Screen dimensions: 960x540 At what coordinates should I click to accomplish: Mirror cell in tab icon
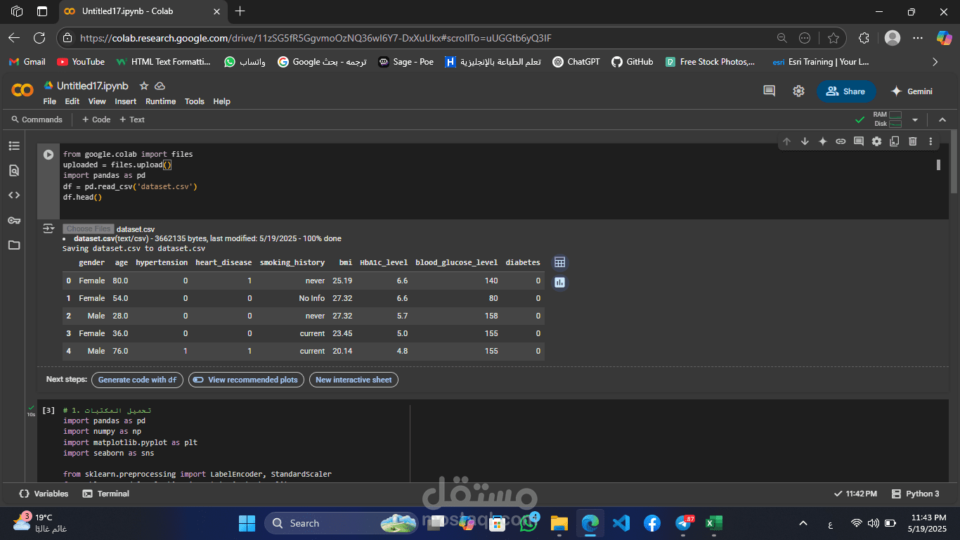pos(895,141)
